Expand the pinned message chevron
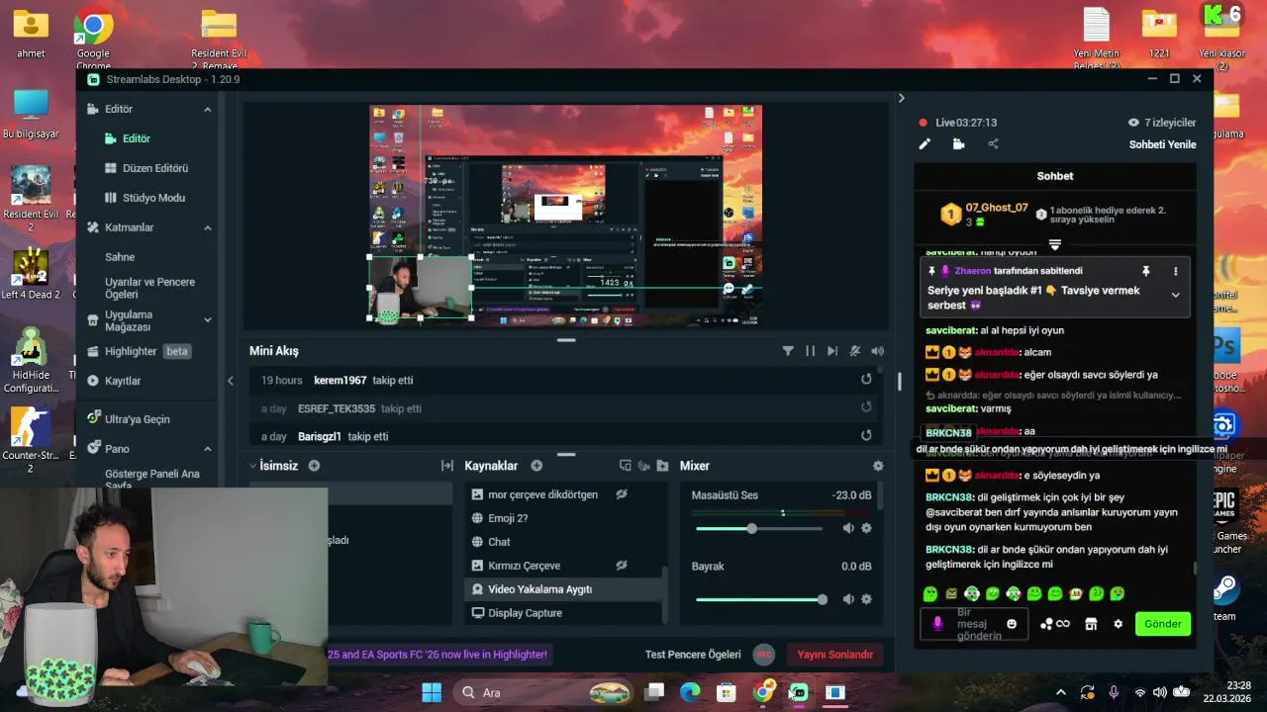 pos(1175,295)
